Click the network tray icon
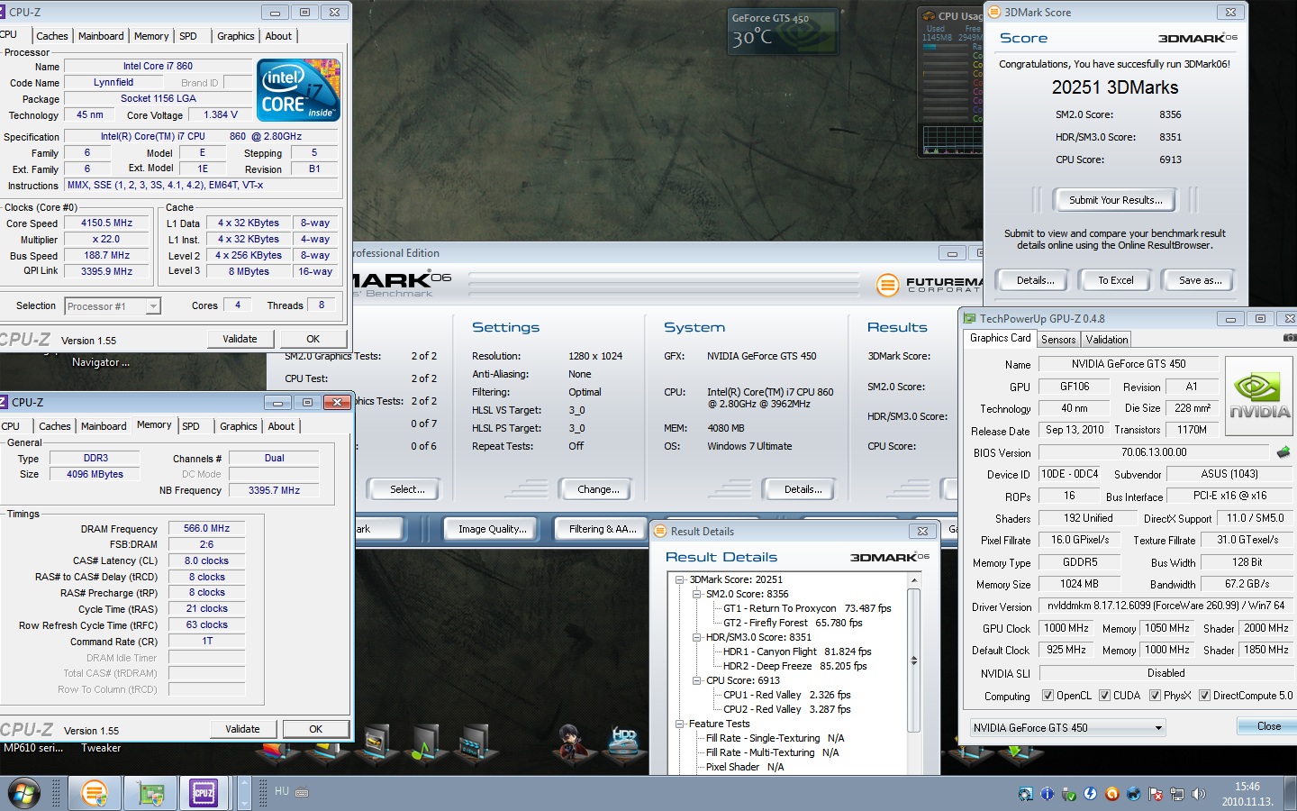This screenshot has height=811, width=1297. tap(1177, 794)
